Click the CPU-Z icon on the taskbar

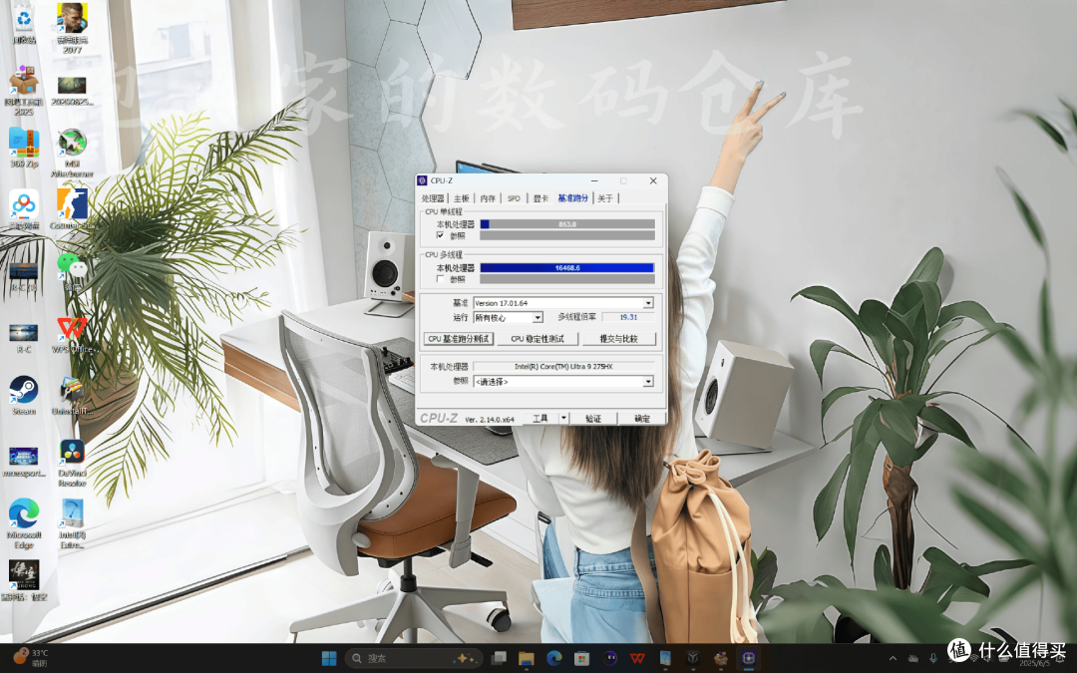click(x=748, y=658)
